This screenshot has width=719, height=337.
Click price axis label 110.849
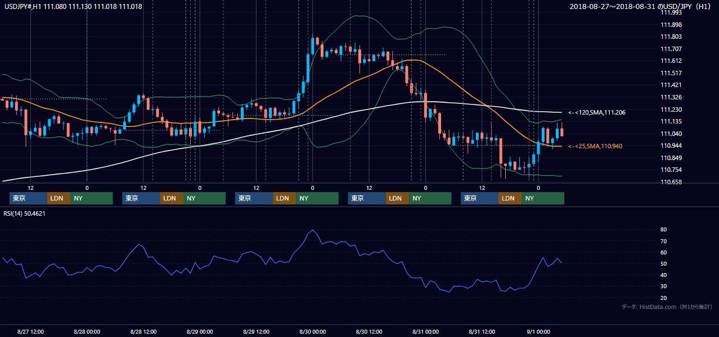[671, 158]
